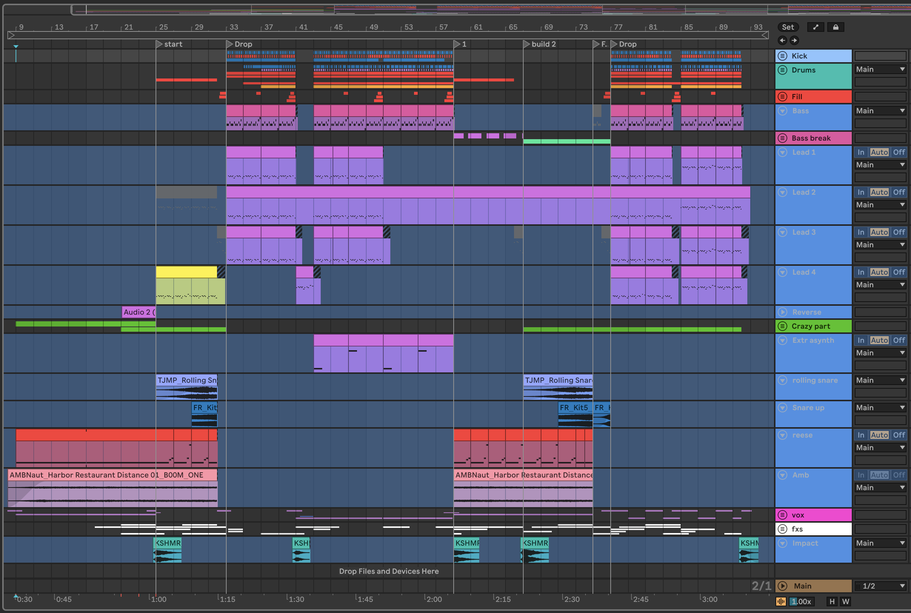Toggle the automation lock icon

(835, 27)
